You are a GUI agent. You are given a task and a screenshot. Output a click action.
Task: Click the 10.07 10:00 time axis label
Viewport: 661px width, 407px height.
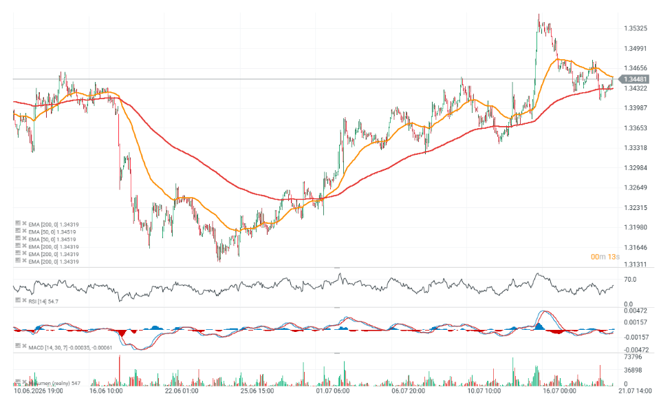point(484,391)
